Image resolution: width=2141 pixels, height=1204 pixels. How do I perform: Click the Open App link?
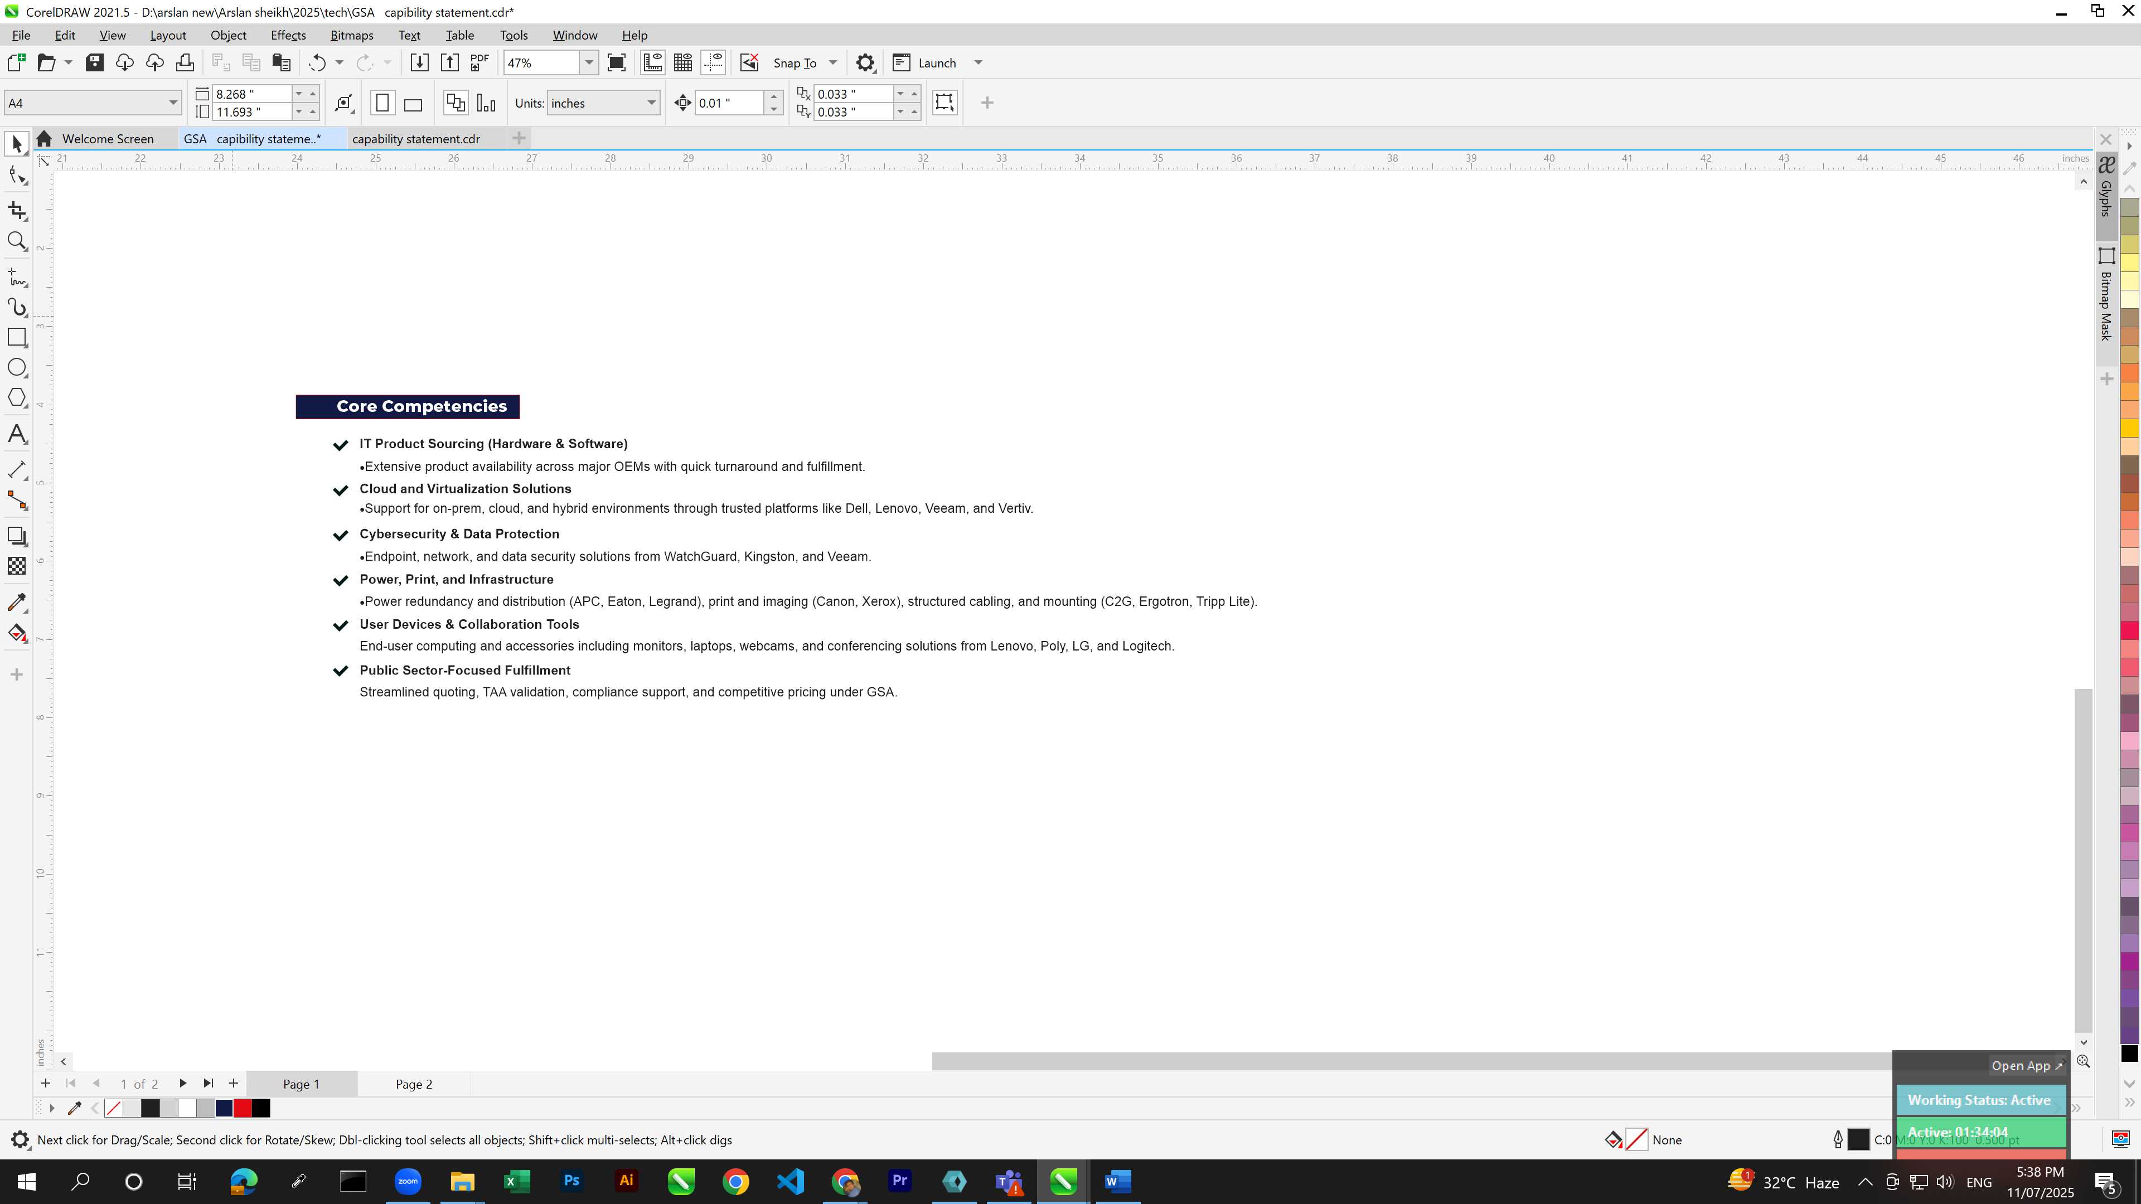coord(2026,1066)
